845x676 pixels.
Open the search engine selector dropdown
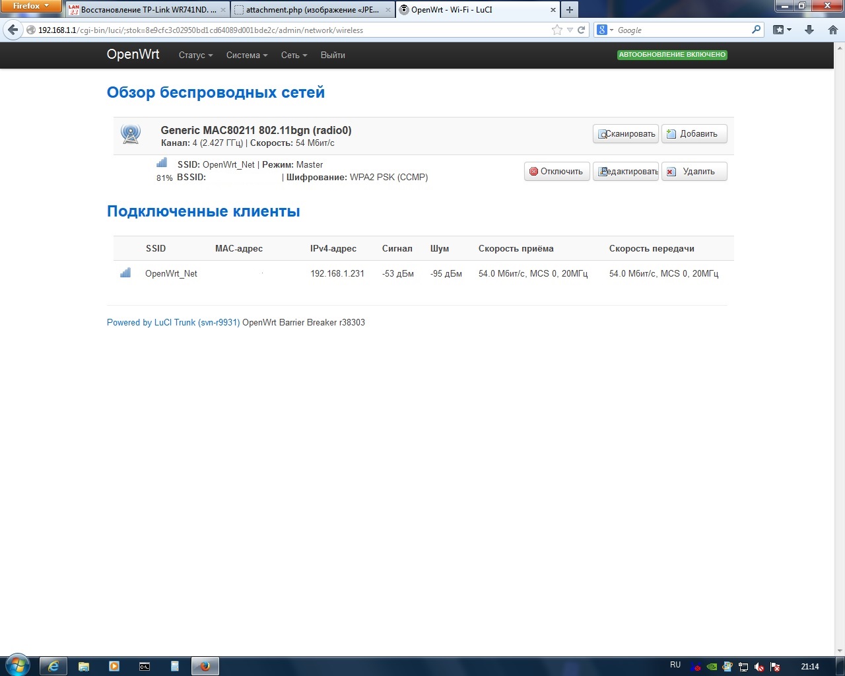[605, 30]
